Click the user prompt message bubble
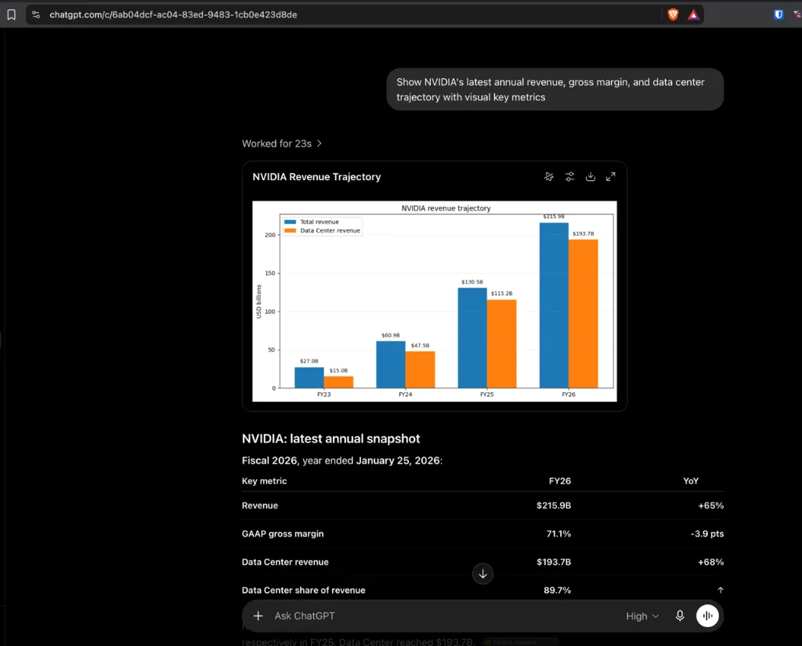802x646 pixels. pyautogui.click(x=555, y=89)
